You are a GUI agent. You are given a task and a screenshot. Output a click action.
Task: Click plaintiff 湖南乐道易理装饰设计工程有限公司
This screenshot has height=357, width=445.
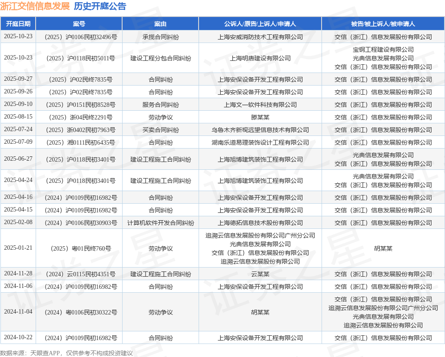coord(260,142)
